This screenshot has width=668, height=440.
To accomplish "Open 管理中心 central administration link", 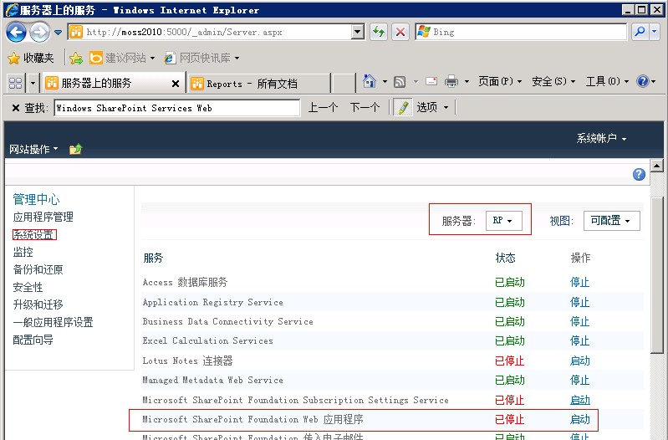I will [36, 199].
